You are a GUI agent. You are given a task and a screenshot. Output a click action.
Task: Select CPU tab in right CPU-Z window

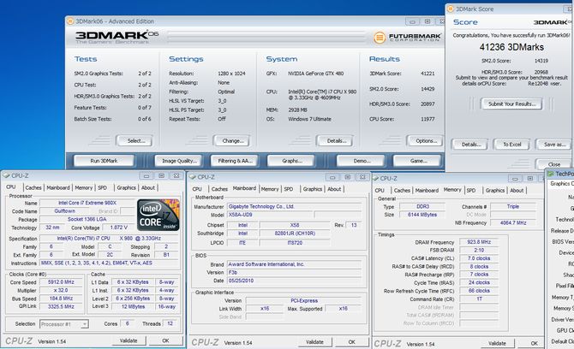[380, 191]
